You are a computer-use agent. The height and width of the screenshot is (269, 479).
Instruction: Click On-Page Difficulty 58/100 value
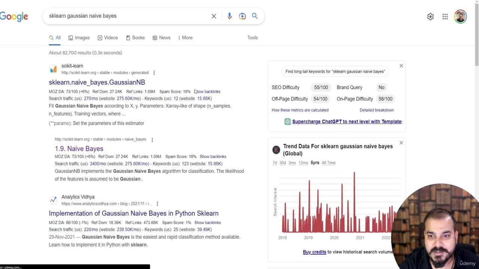(x=385, y=99)
